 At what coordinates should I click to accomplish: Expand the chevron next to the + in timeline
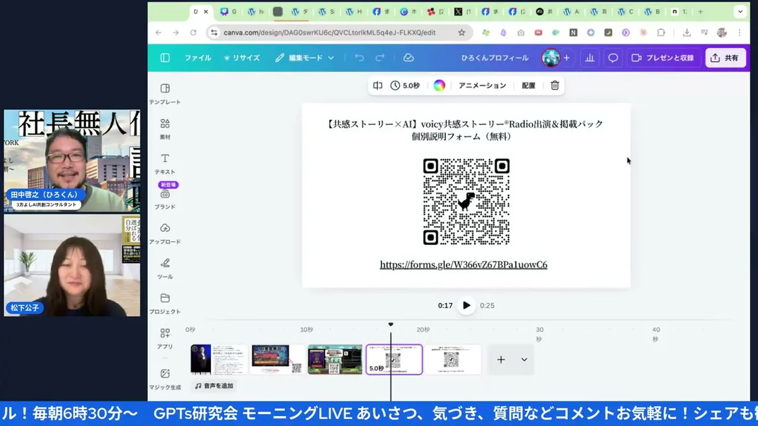[523, 358]
